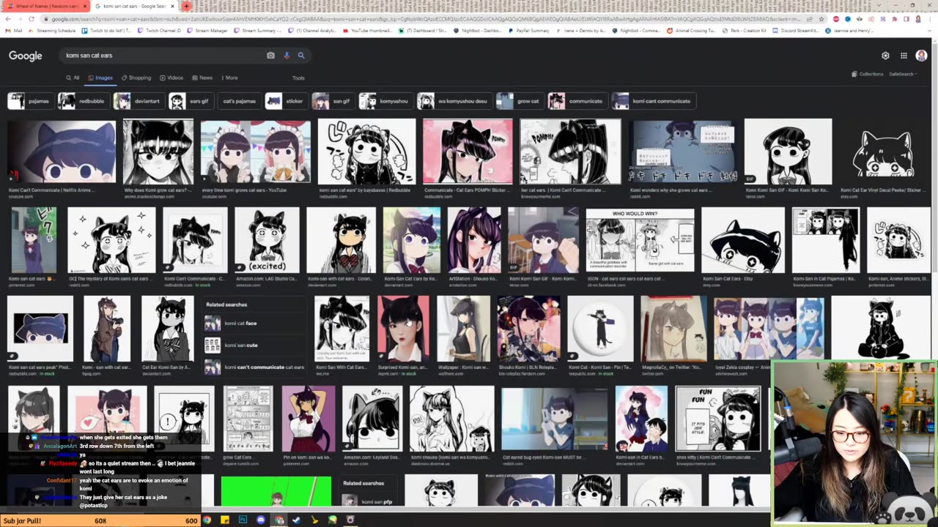Open the News search tab
Image resolution: width=938 pixels, height=527 pixels.
202,78
